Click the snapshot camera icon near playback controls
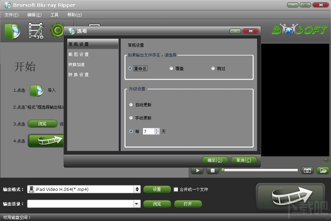 (307, 171)
